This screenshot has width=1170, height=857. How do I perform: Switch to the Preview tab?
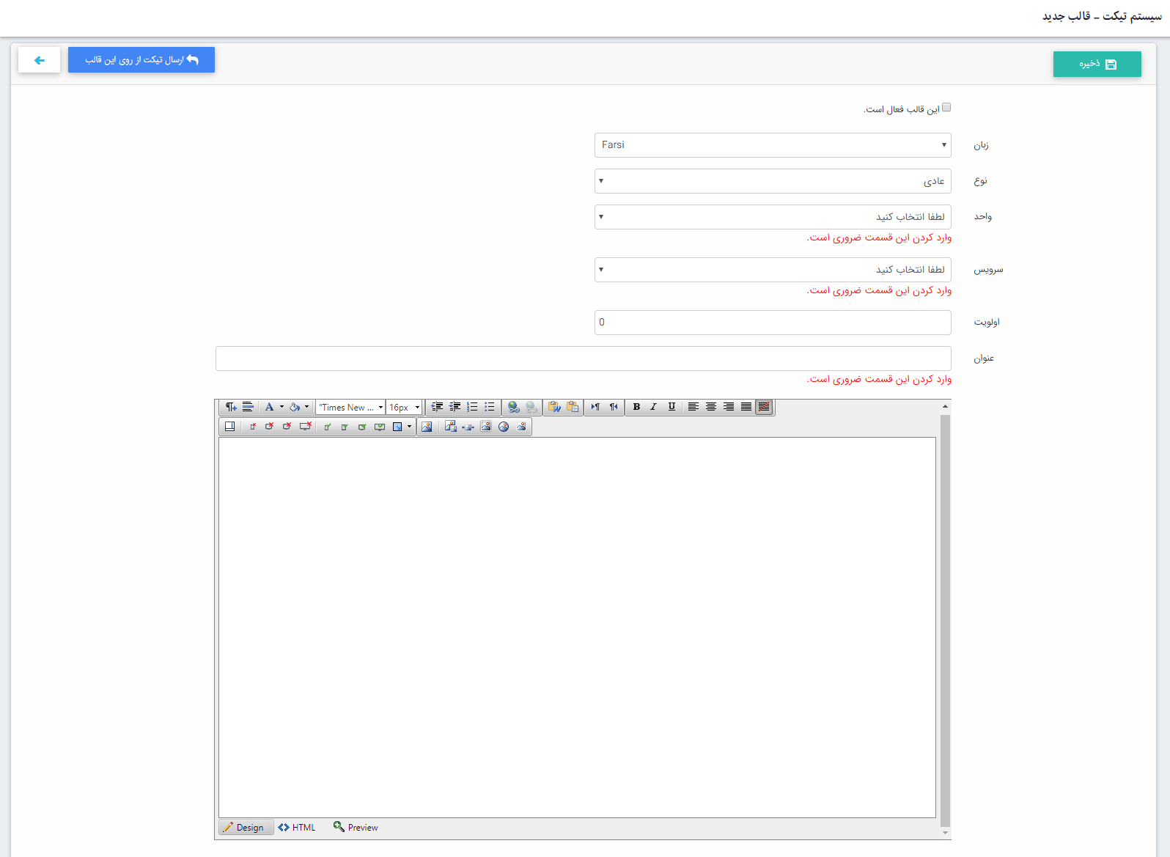tap(356, 827)
